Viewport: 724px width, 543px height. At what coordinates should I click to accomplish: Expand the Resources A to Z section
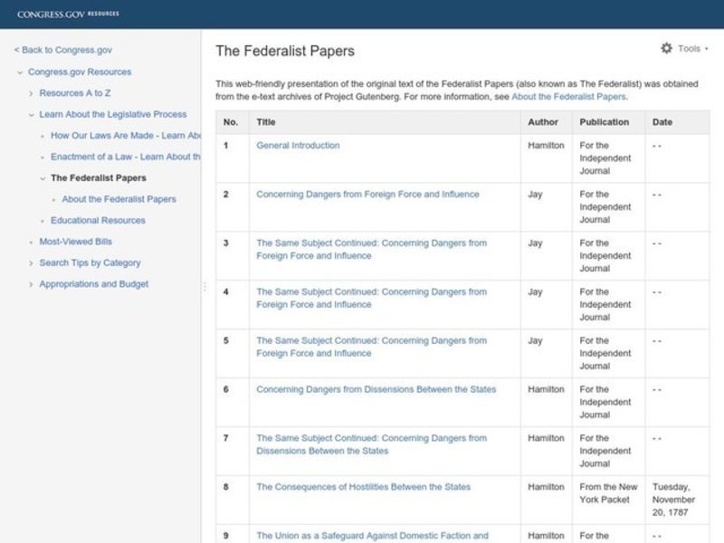click(31, 93)
